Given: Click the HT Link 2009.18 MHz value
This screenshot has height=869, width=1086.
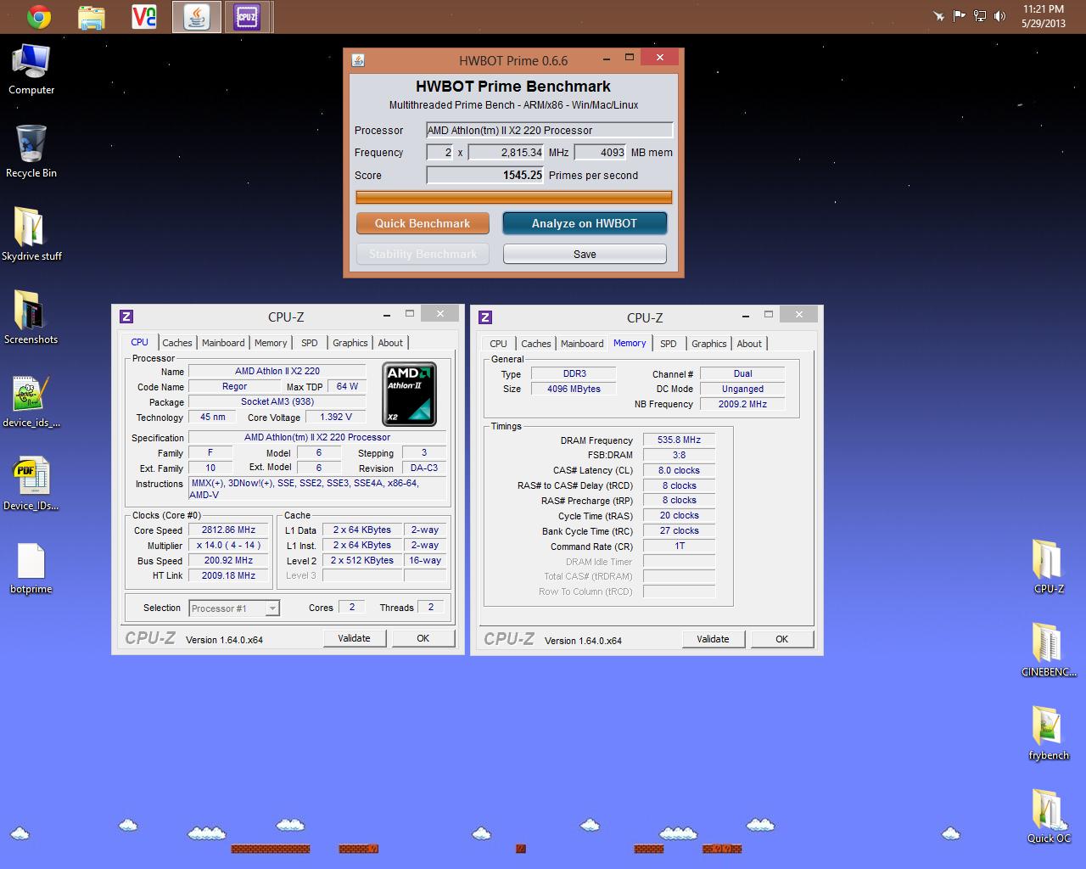Looking at the screenshot, I should click(228, 575).
